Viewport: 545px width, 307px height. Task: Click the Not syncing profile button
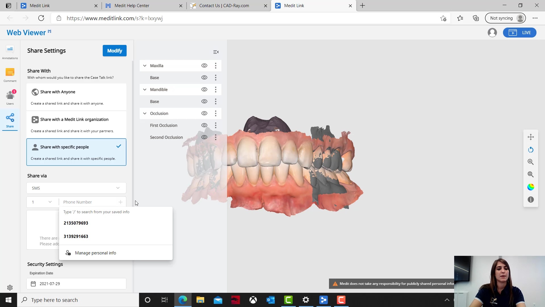pos(506,18)
